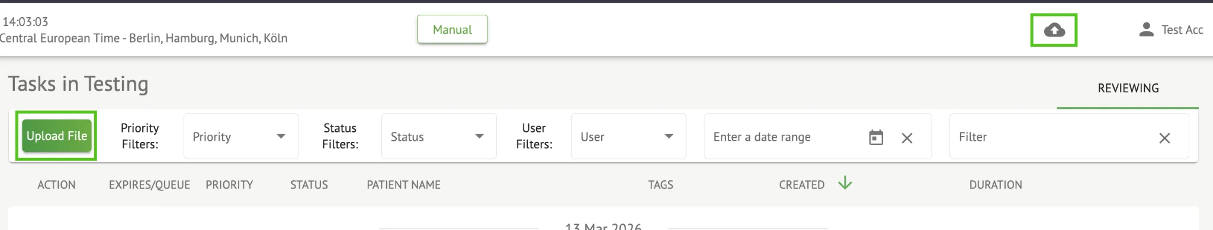
Task: Click the PRIORITY column header
Action: [229, 184]
